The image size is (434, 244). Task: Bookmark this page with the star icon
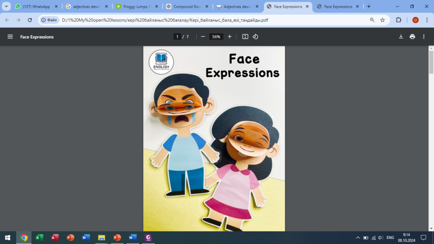tap(382, 20)
